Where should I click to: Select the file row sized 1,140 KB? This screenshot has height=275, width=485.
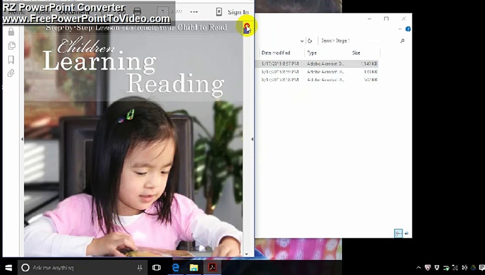point(317,64)
